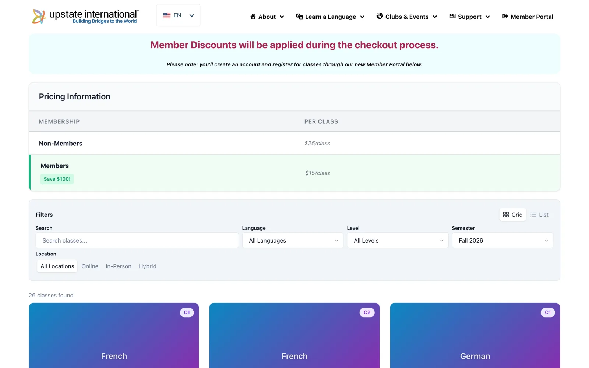Open the Fall 2026 semester dropdown
The image size is (589, 368).
tap(502, 240)
